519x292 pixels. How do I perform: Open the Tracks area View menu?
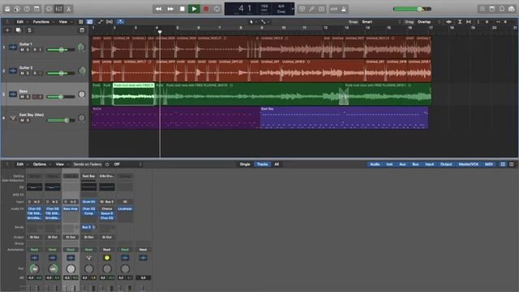point(63,22)
